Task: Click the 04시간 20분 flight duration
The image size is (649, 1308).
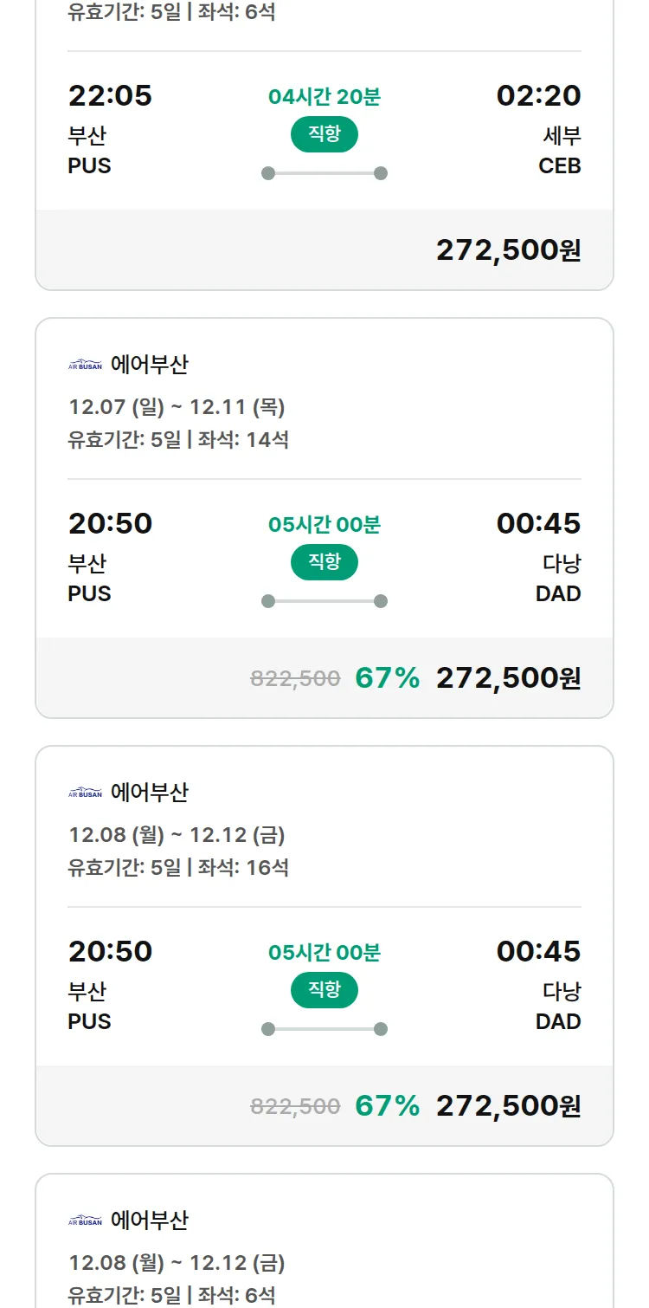Action: (324, 96)
